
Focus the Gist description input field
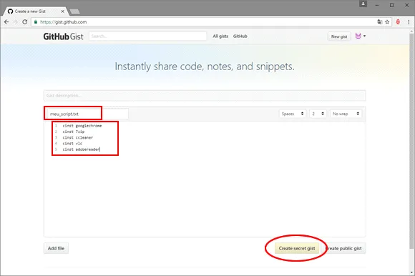tap(205, 95)
